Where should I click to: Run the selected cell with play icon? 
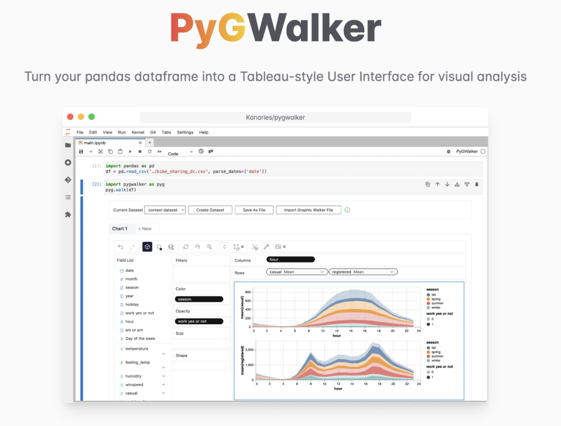[130, 152]
